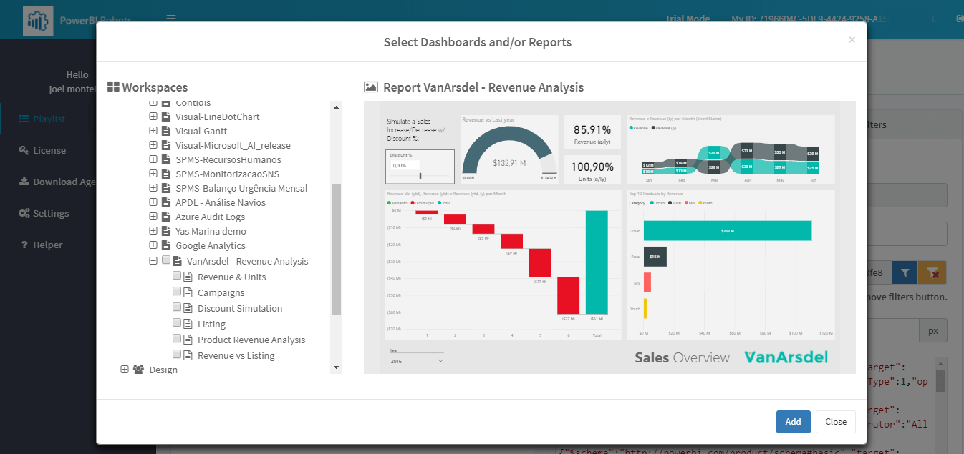
Task: Open the hamburger menu icon
Action: (x=171, y=19)
